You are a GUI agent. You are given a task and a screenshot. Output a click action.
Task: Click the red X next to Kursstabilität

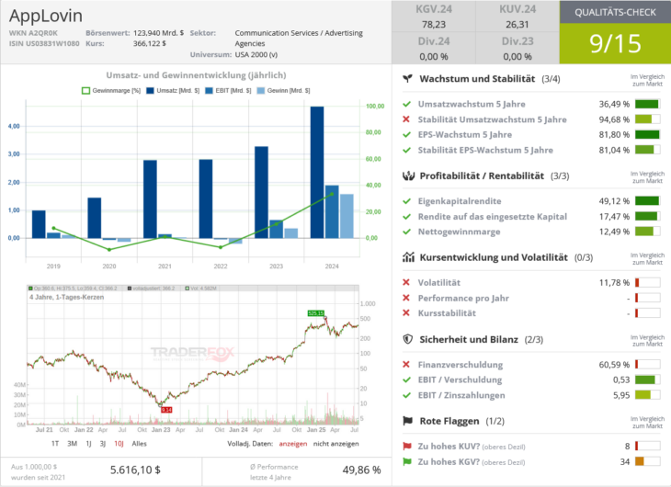[406, 312]
